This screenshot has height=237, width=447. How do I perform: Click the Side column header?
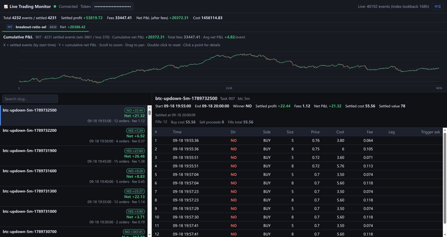tap(267, 132)
